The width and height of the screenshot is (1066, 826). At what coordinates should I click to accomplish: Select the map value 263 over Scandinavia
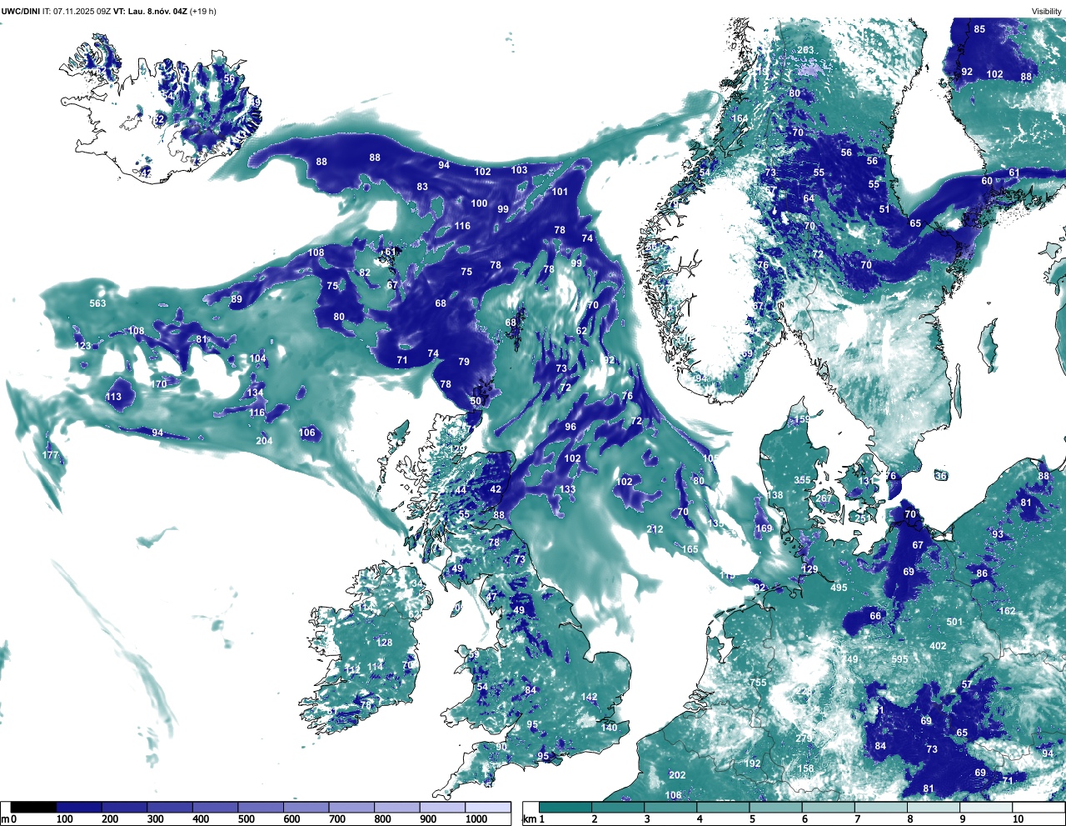[x=805, y=50]
